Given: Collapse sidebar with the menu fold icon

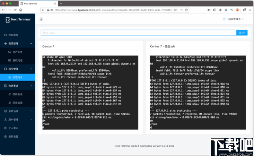Looking at the screenshot, I should pyautogui.click(x=41, y=19).
